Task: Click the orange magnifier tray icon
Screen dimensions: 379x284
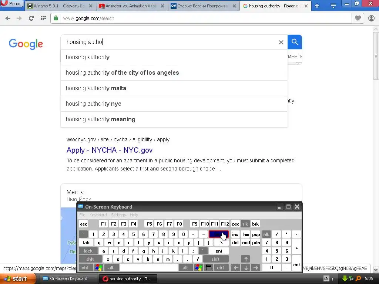Action: coord(358,278)
